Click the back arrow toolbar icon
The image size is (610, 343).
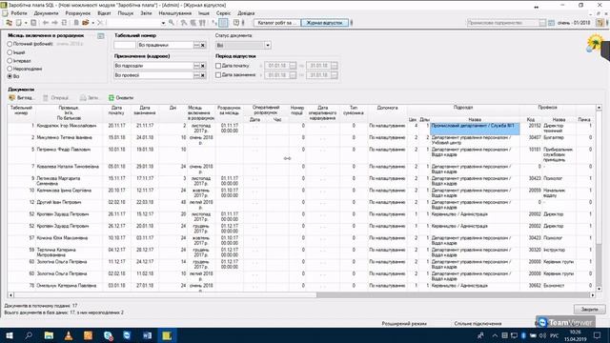pyautogui.click(x=46, y=23)
